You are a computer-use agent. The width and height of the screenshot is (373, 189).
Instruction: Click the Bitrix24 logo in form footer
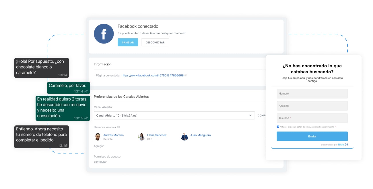[343, 145]
